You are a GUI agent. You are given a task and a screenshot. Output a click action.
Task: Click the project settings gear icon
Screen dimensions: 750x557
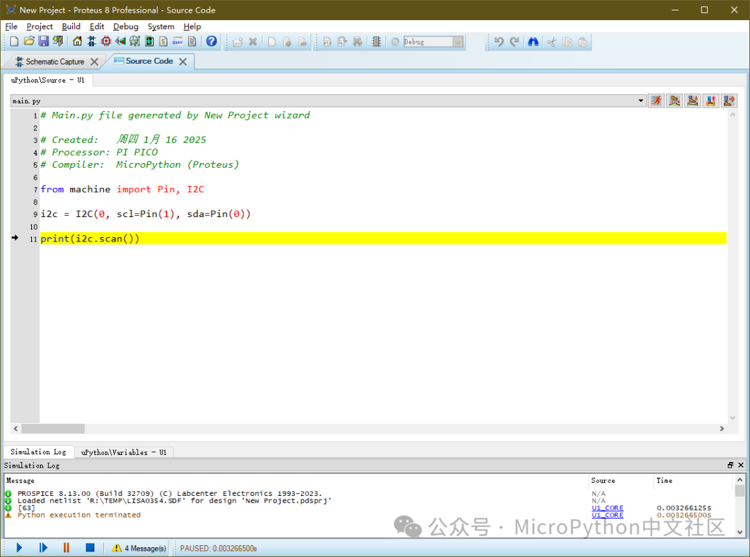395,42
